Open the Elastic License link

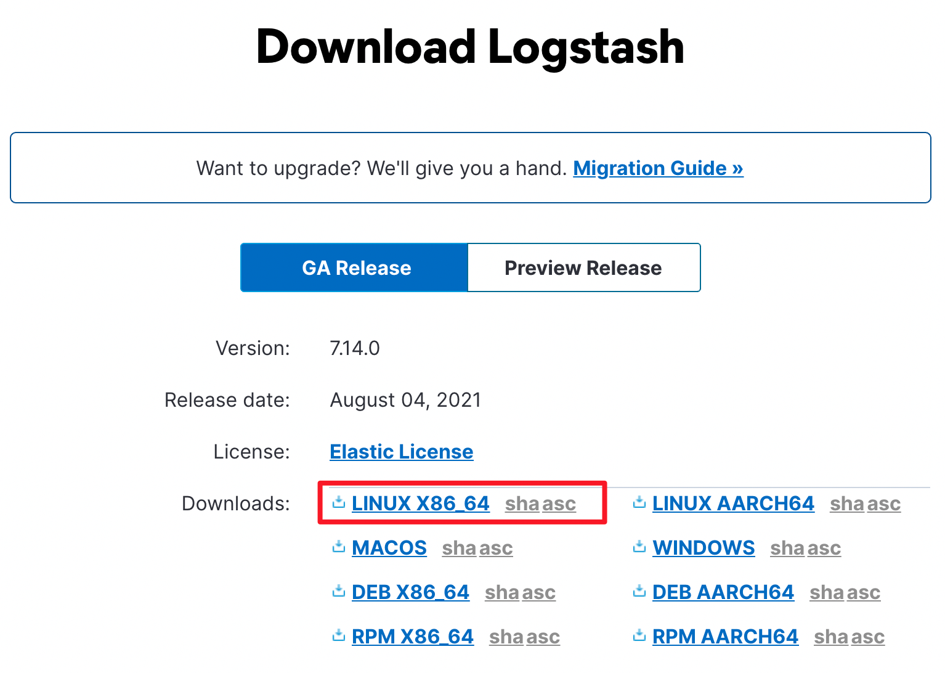pyautogui.click(x=402, y=452)
